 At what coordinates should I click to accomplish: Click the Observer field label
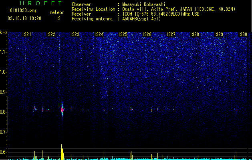81,4
